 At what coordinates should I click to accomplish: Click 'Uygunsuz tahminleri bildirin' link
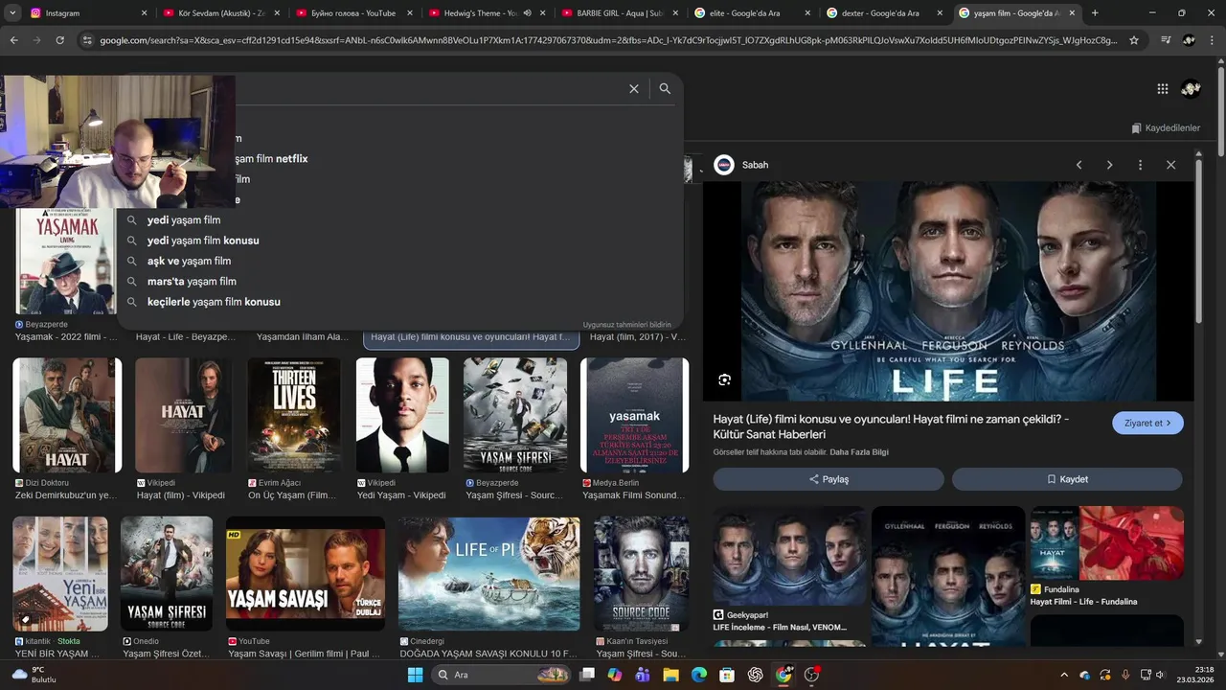626,325
